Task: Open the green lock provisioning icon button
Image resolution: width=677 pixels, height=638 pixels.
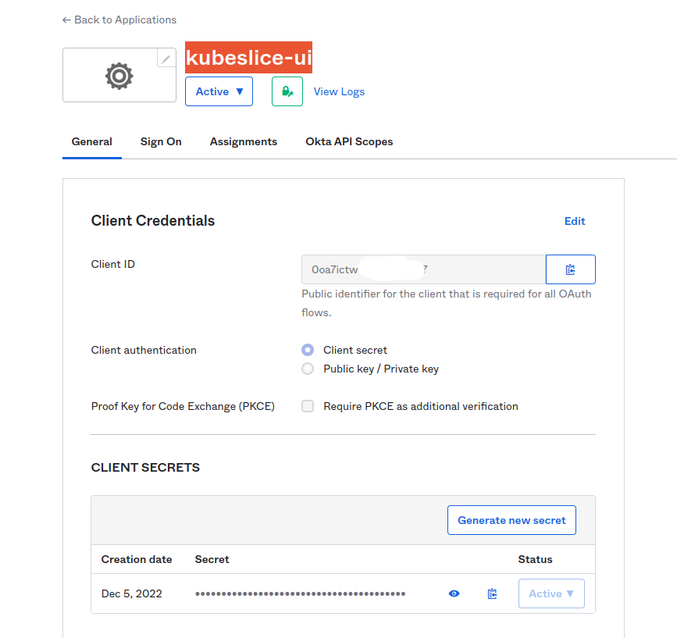Action: [287, 91]
